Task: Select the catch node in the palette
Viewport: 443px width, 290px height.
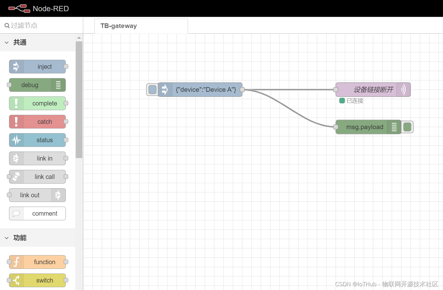Action: coord(41,121)
